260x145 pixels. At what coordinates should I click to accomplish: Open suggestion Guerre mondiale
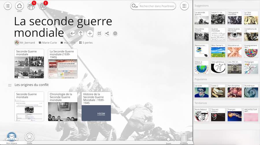(218, 34)
